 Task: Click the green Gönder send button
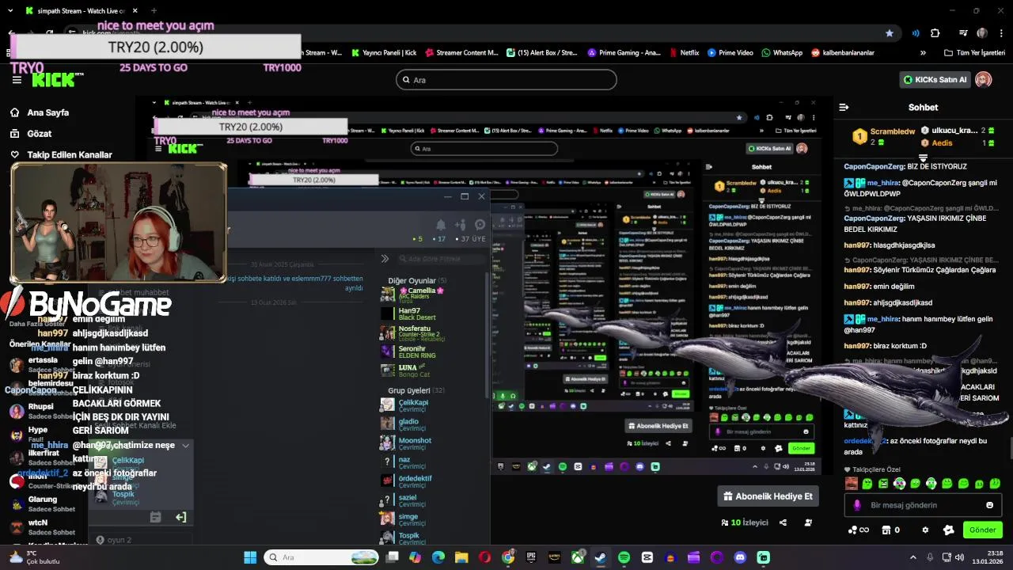click(982, 530)
